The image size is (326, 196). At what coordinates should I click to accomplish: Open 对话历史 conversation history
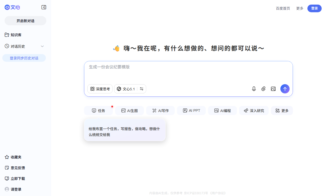(x=18, y=46)
